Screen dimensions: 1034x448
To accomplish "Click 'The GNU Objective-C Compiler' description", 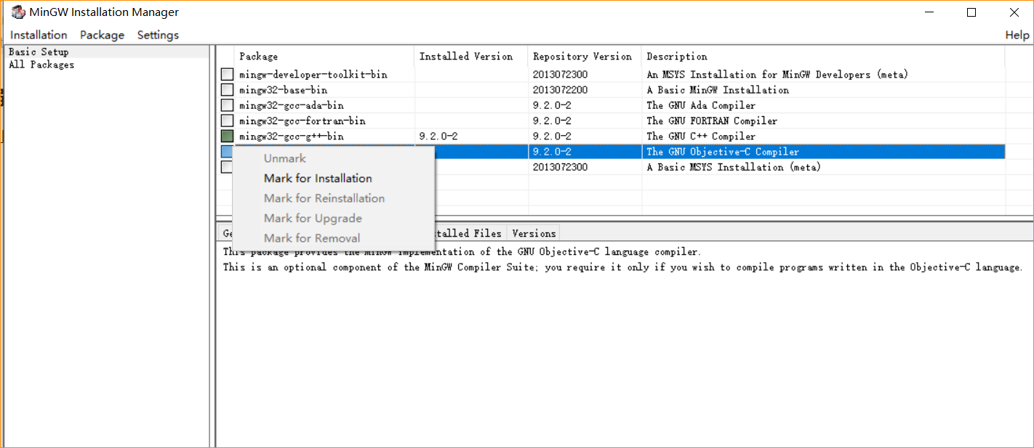I will [723, 152].
